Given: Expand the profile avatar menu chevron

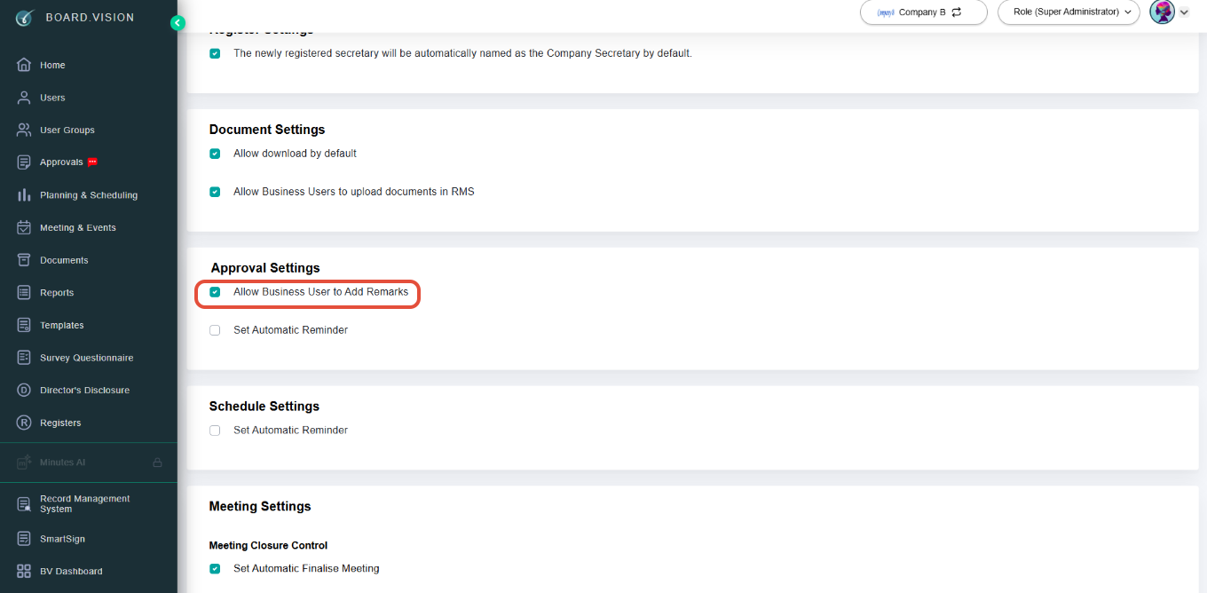Looking at the screenshot, I should click(x=1184, y=12).
